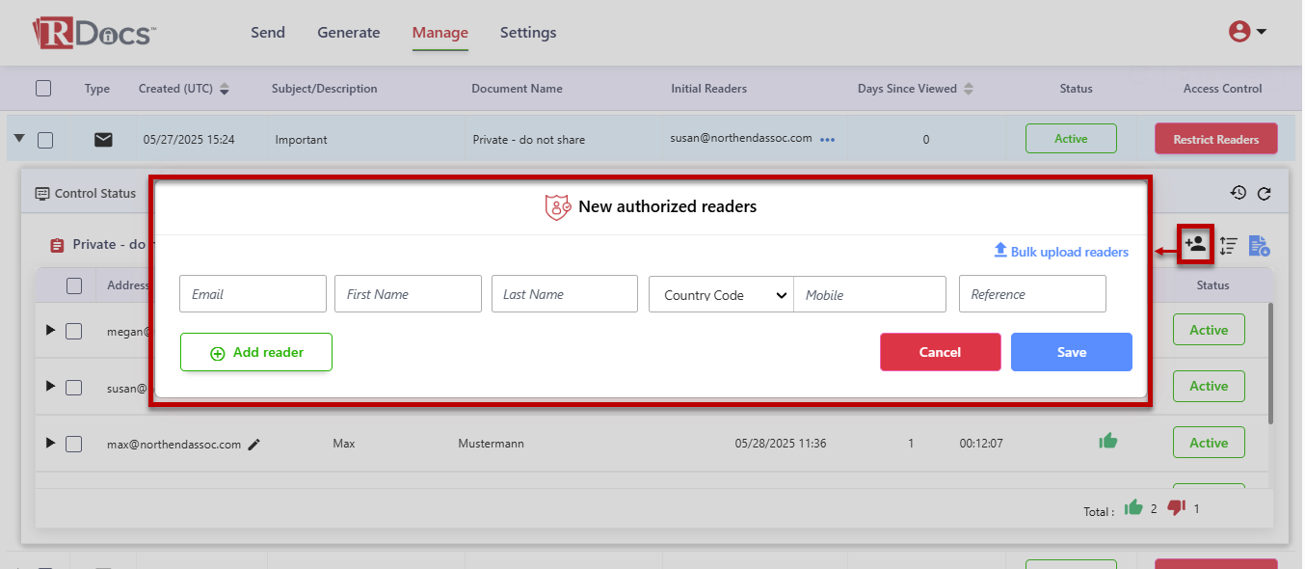This screenshot has width=1305, height=569.
Task: Click the Active button in megan's row
Action: [1209, 330]
